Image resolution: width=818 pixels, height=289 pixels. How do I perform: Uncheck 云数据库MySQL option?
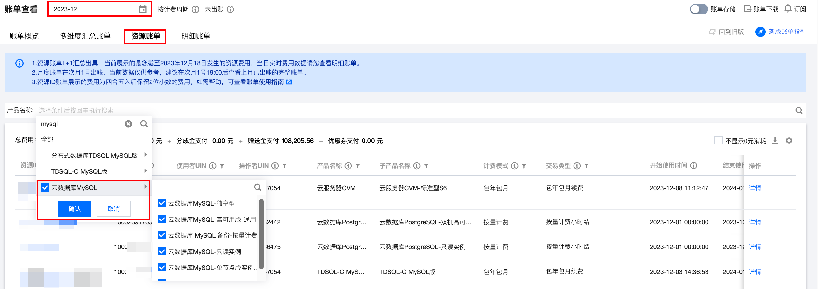45,187
